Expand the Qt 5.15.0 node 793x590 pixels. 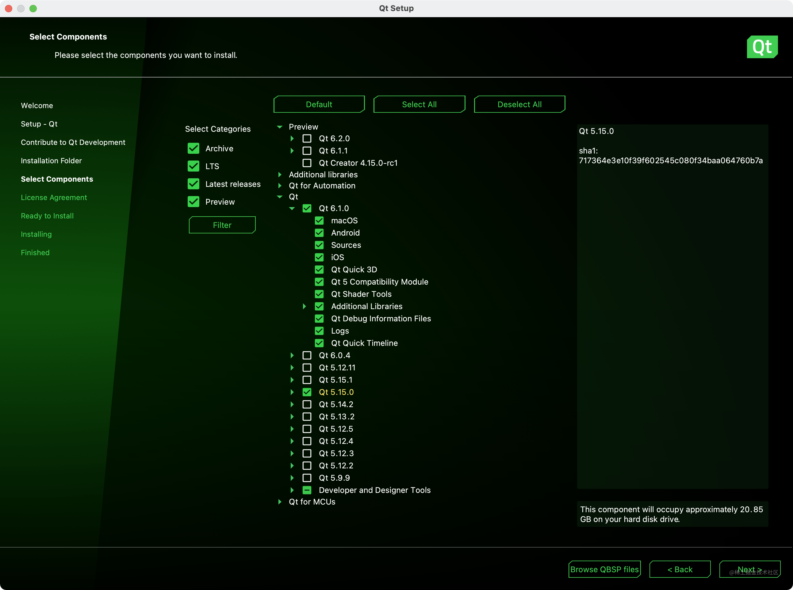[292, 392]
